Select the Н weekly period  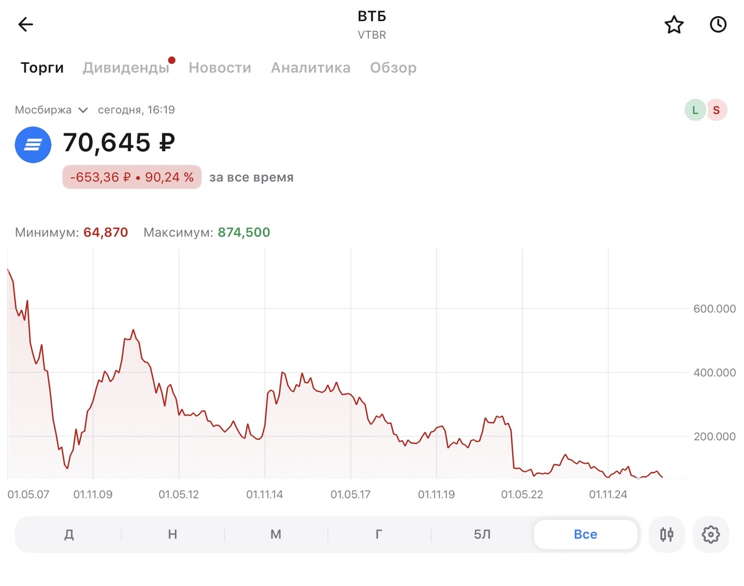[x=172, y=535]
